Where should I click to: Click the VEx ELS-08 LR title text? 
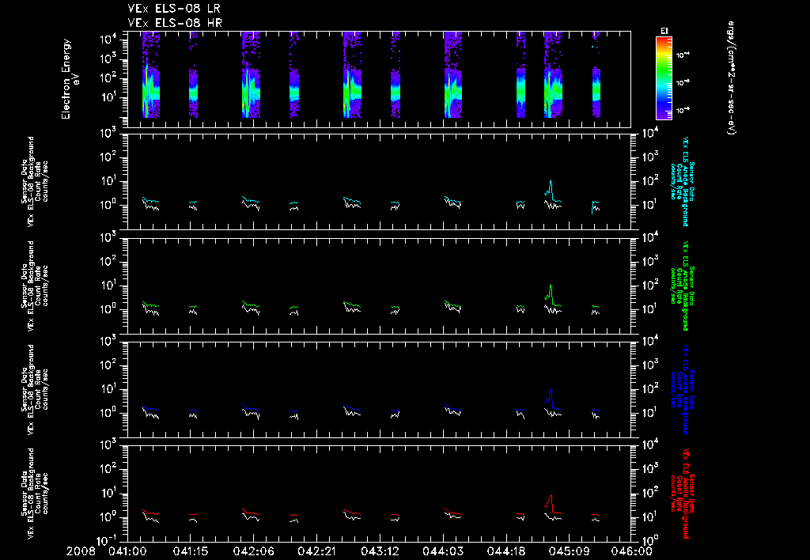tap(174, 9)
